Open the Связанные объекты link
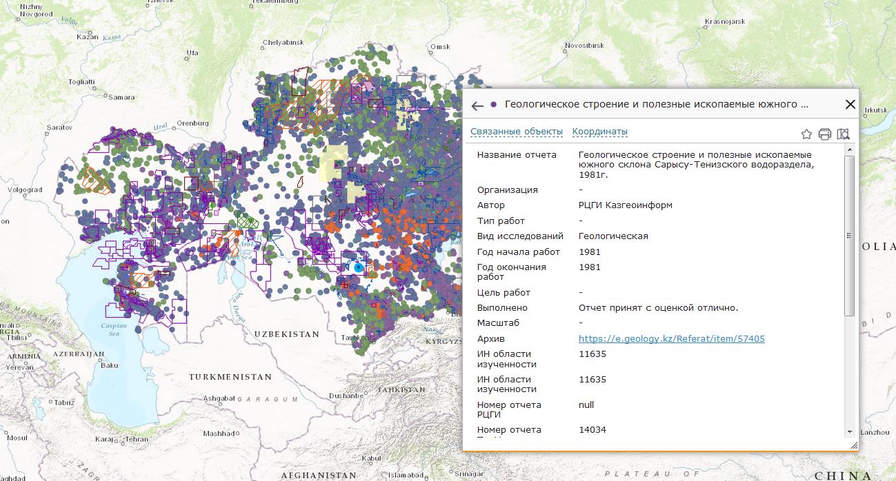896x481 pixels. point(516,132)
